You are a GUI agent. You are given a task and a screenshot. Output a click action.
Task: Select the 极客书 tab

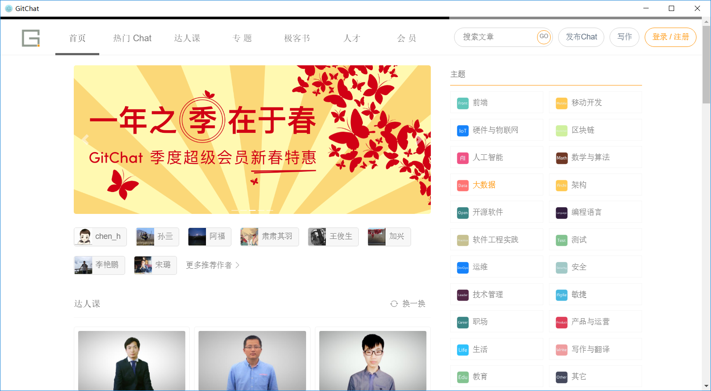[297, 38]
